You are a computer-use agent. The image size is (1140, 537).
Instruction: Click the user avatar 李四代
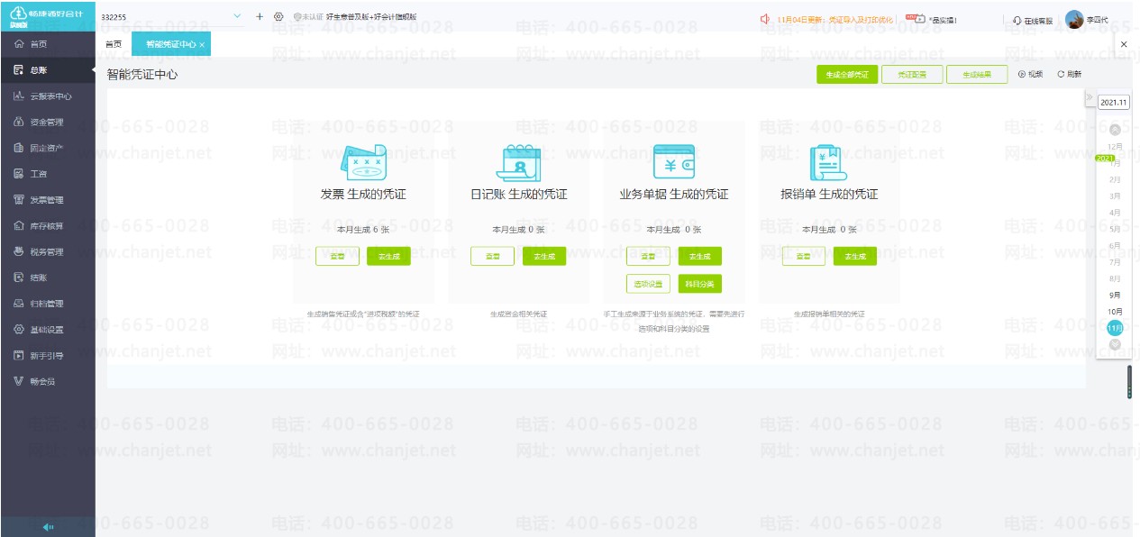click(x=1073, y=19)
